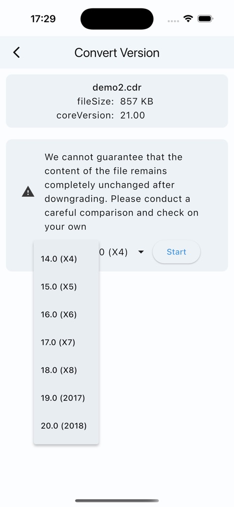Tap the battery indicator icon
The width and height of the screenshot is (234, 507).
coord(205,19)
